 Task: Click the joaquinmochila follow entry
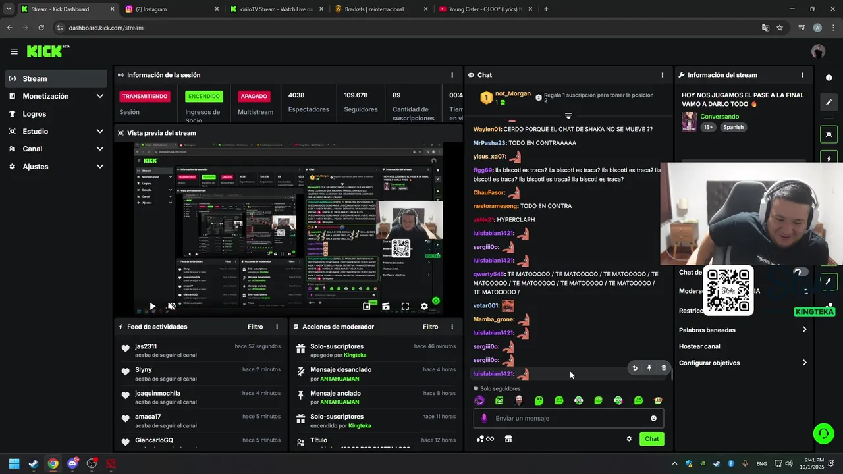[x=201, y=398]
